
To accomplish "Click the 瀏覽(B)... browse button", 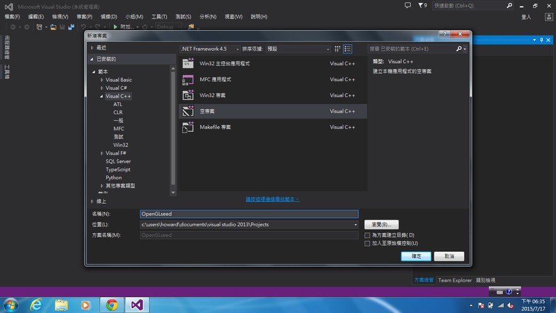I will pyautogui.click(x=381, y=225).
